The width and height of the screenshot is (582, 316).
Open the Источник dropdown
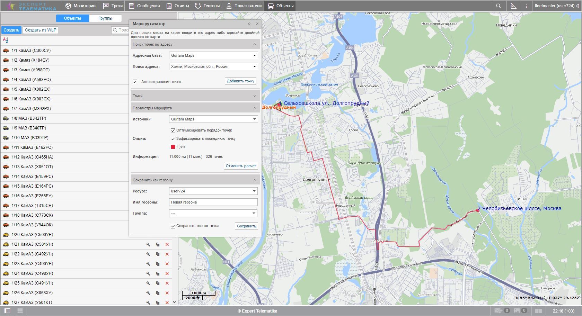pyautogui.click(x=213, y=119)
